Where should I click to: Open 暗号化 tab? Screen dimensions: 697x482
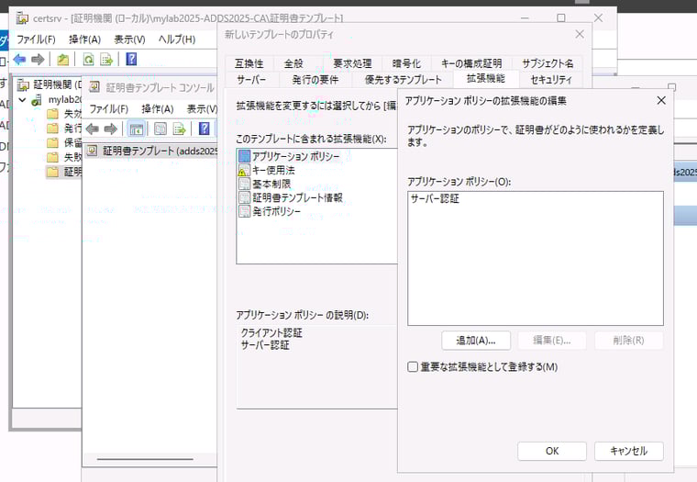click(x=406, y=63)
